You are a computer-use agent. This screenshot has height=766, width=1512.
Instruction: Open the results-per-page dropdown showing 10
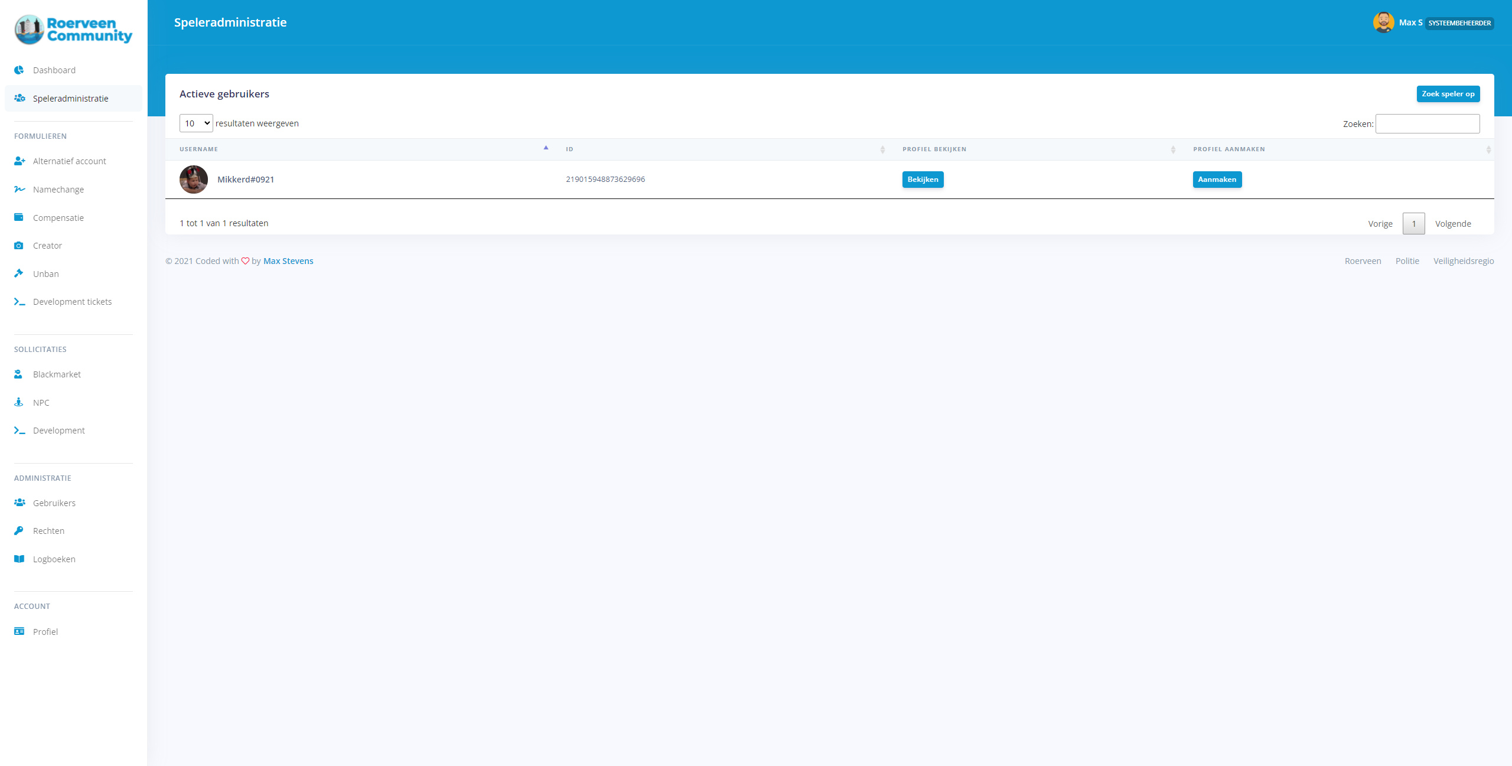pos(196,123)
